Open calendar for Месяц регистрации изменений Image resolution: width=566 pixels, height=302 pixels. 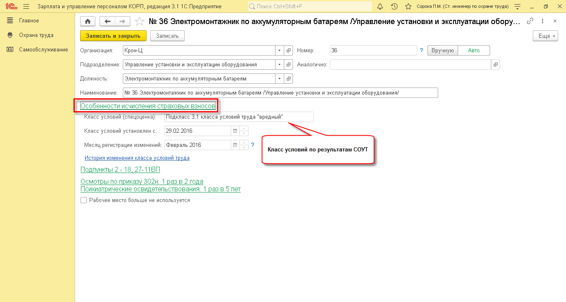tap(235, 145)
